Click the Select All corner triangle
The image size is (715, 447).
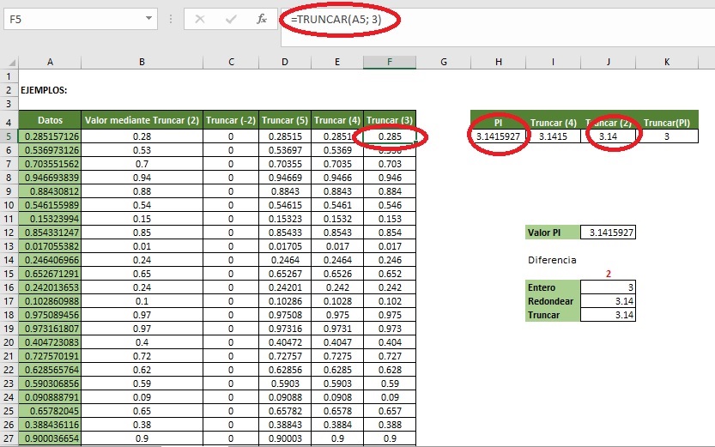tap(9, 62)
